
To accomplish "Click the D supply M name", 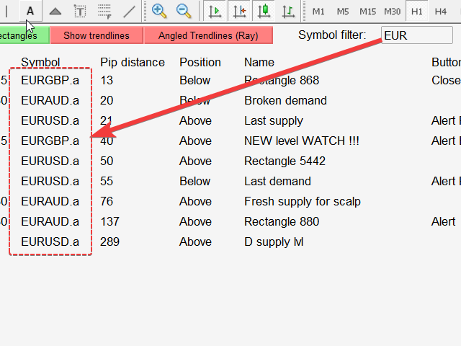I will click(274, 241).
